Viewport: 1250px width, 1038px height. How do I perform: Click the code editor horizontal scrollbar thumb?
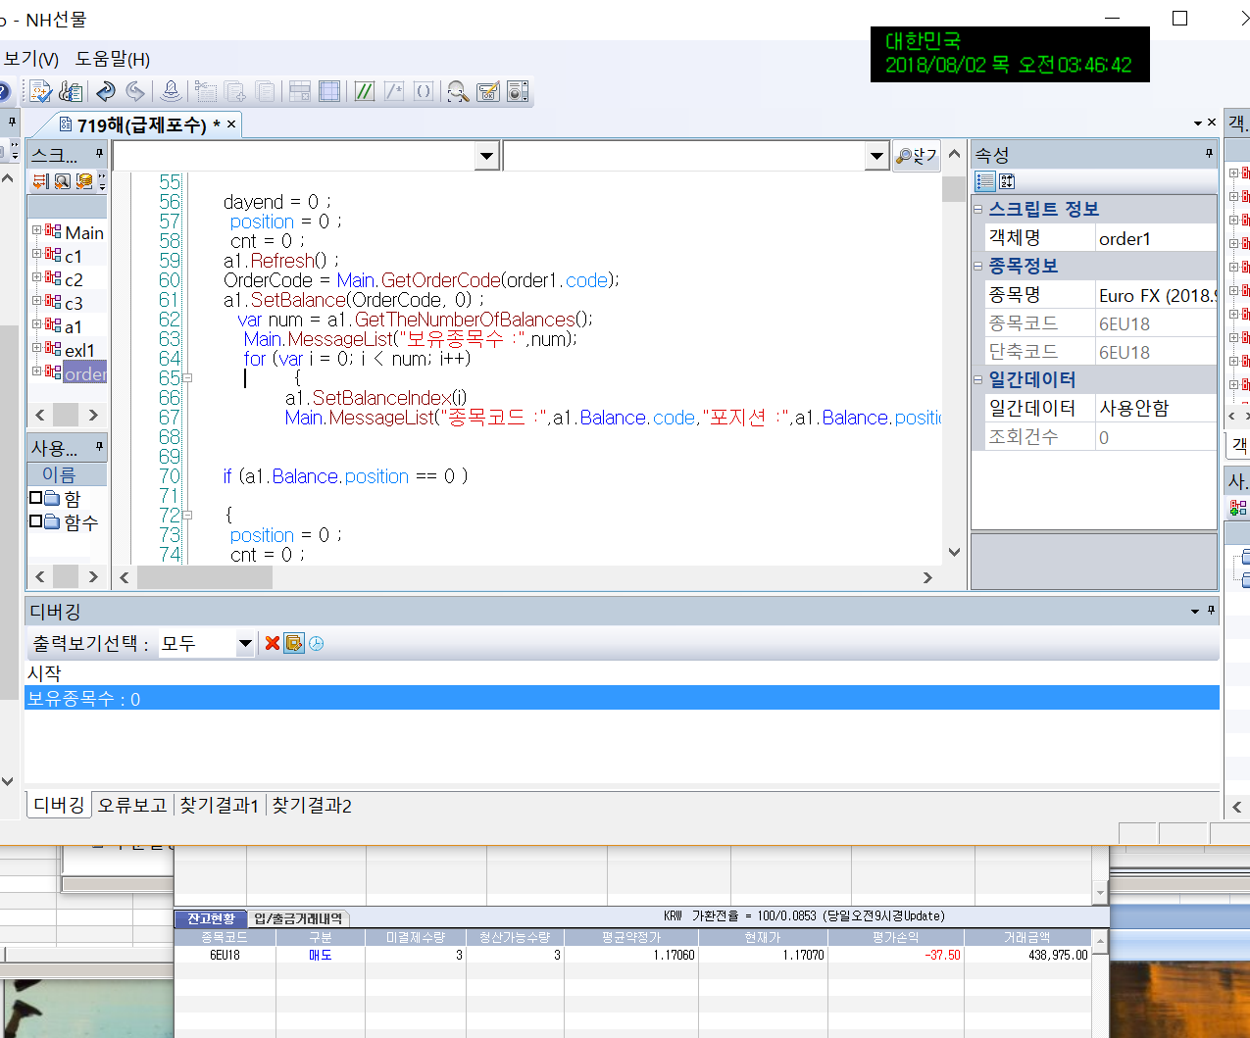point(204,577)
